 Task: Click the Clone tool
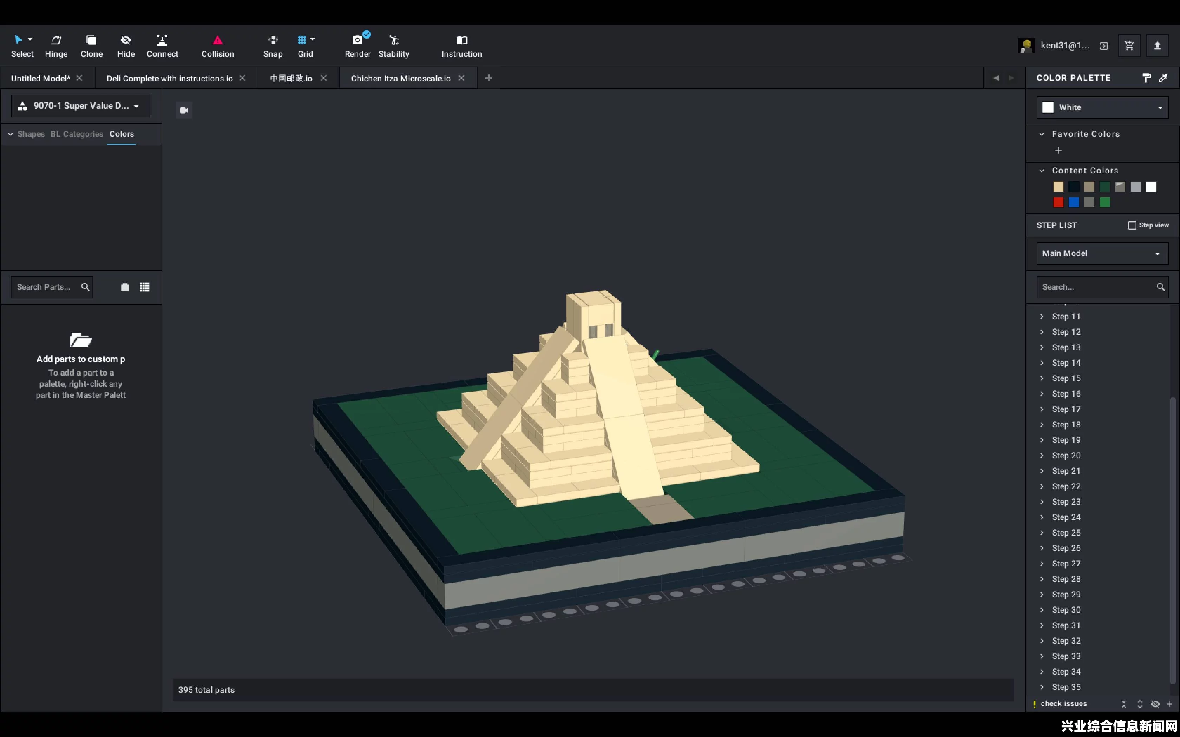pos(91,46)
